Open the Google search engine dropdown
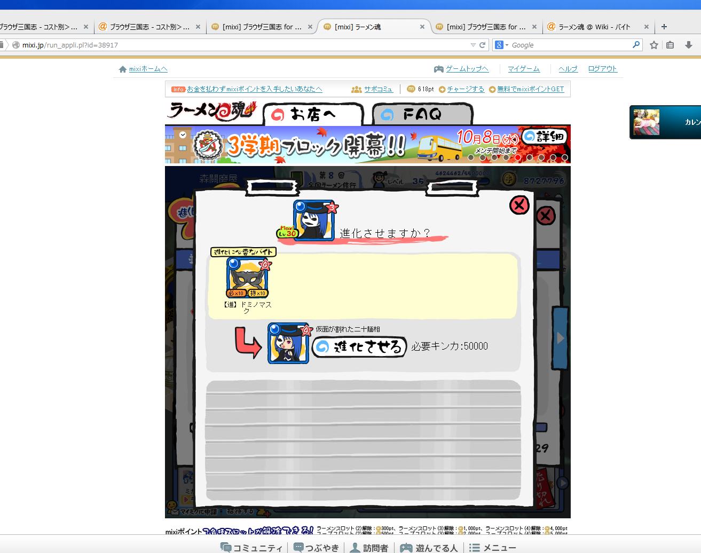 tap(501, 45)
